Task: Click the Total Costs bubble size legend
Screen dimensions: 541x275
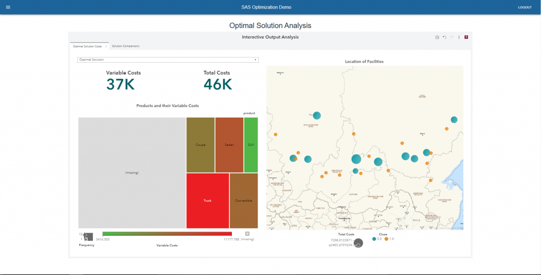Action: [x=358, y=243]
